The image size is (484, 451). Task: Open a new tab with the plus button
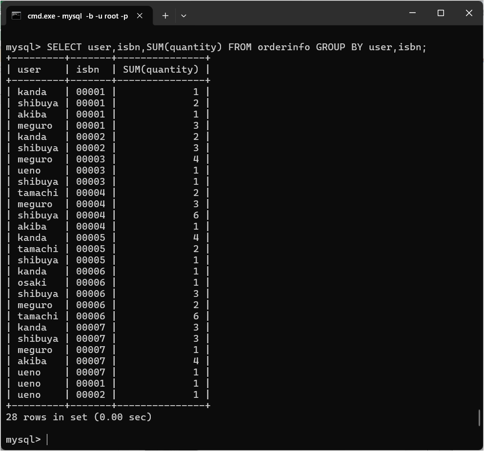coord(165,16)
